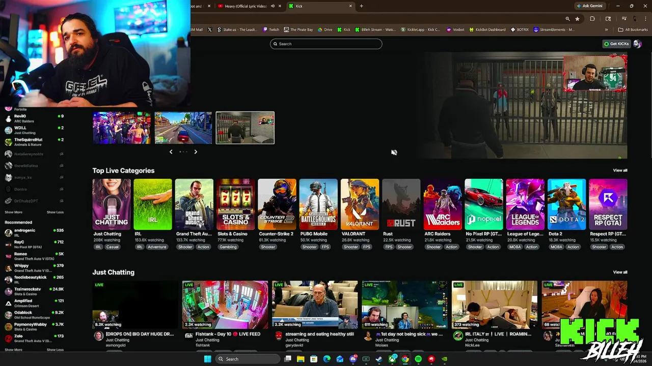Open the StreamElements bookmark

(x=554, y=29)
